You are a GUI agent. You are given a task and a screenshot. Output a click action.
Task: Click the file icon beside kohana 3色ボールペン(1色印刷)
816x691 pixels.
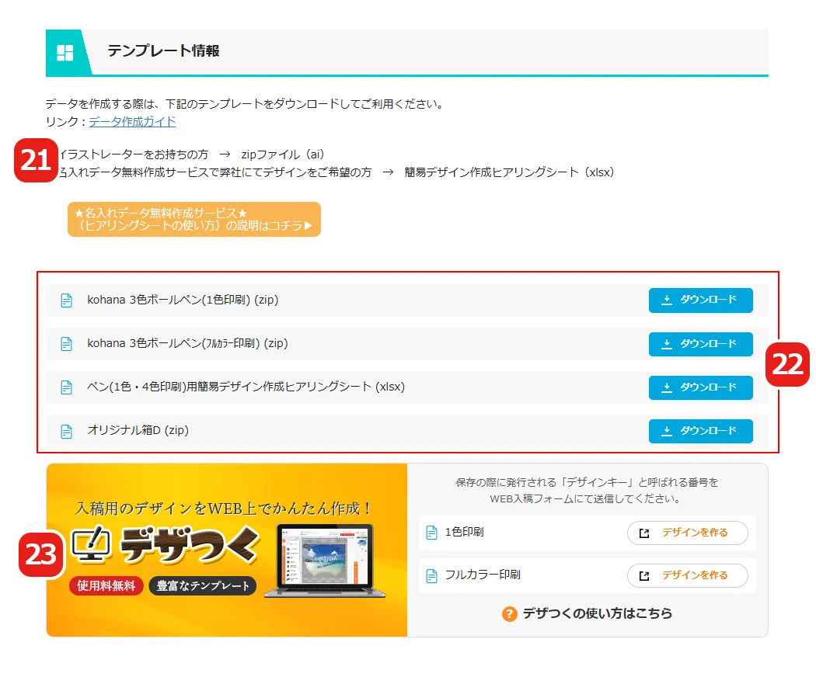[x=66, y=300]
